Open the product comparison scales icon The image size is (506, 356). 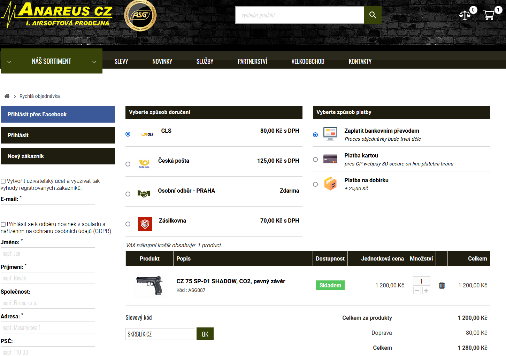pos(465,15)
